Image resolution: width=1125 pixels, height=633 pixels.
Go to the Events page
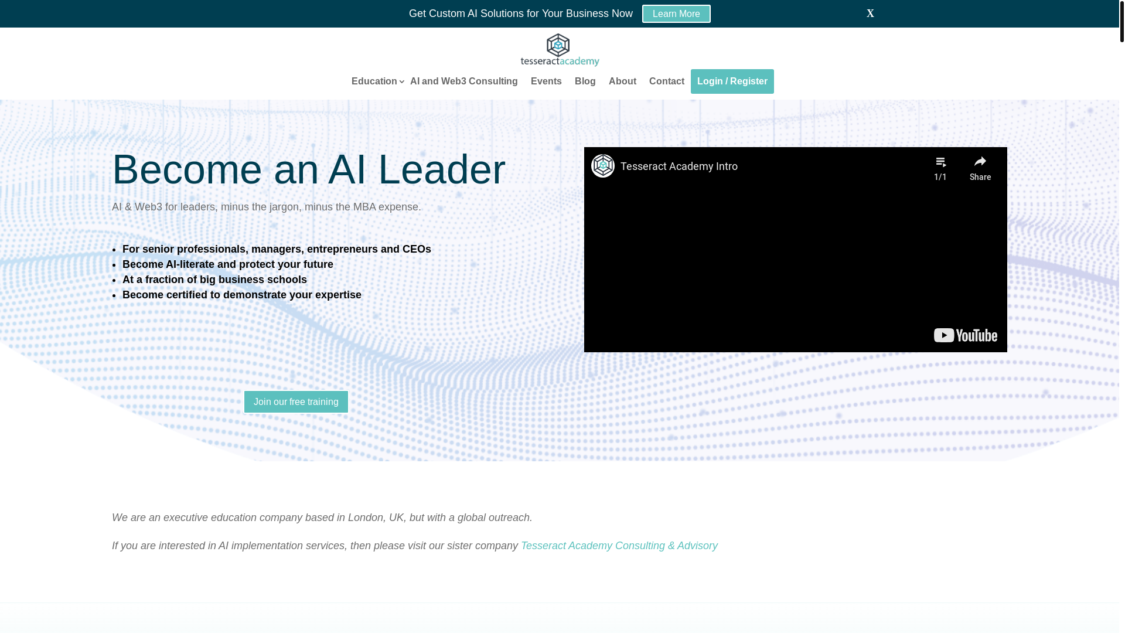tap(546, 81)
